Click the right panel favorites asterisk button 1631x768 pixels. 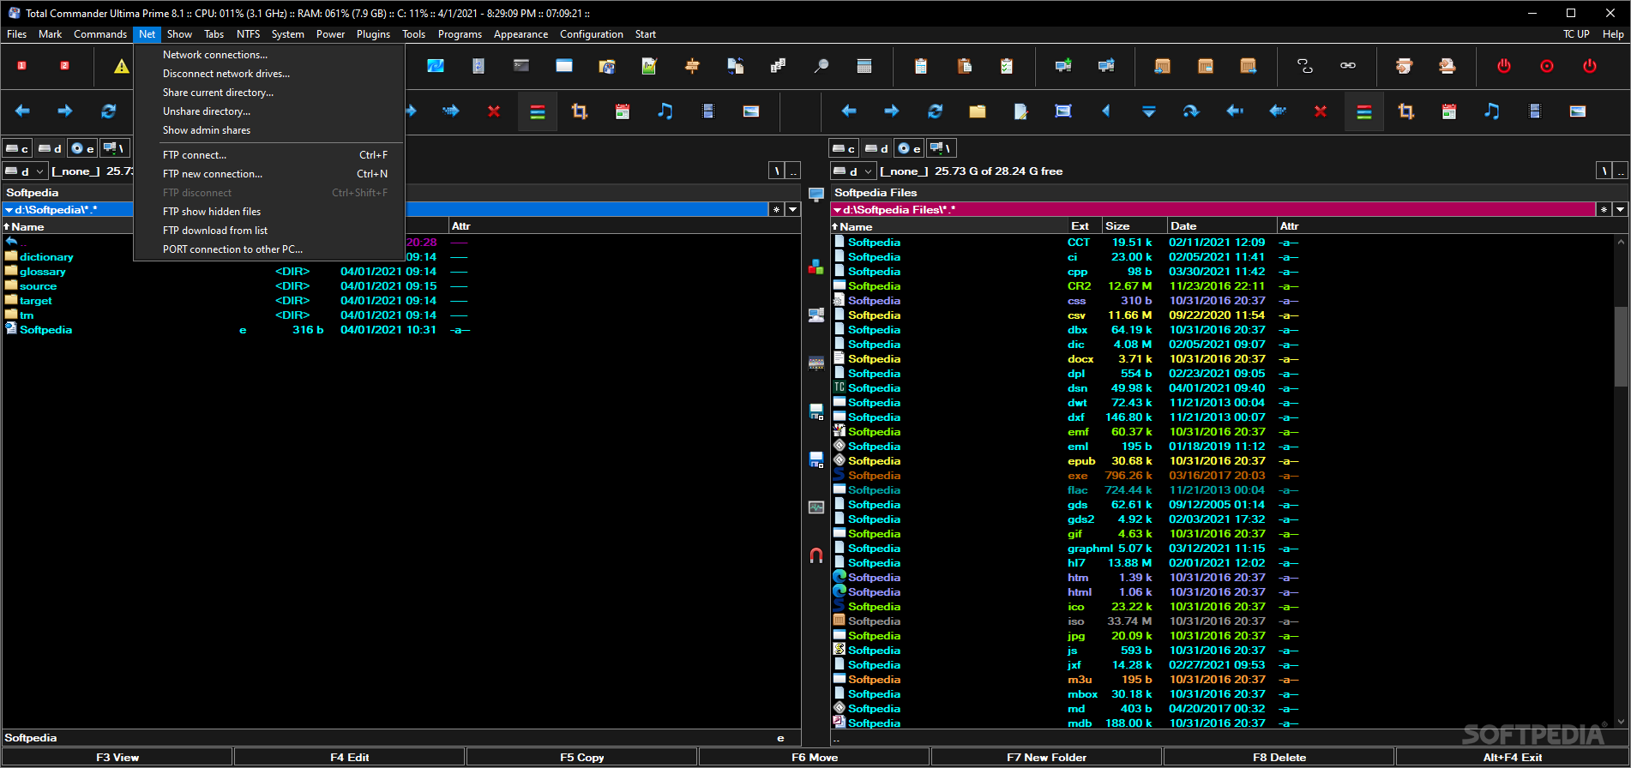click(1604, 210)
